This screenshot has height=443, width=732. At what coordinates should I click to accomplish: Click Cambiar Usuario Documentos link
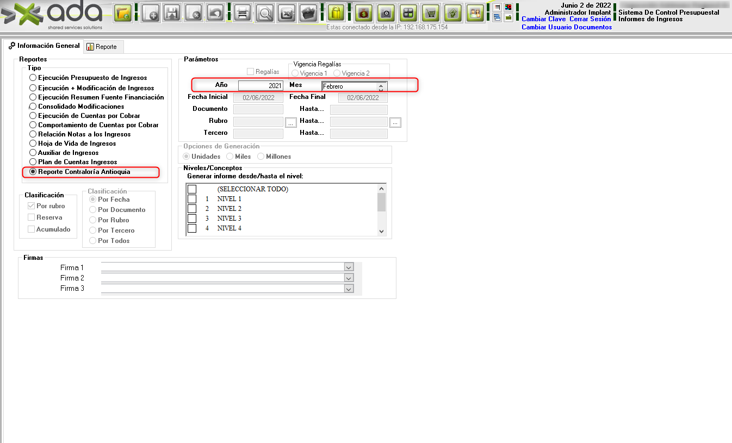pyautogui.click(x=566, y=27)
